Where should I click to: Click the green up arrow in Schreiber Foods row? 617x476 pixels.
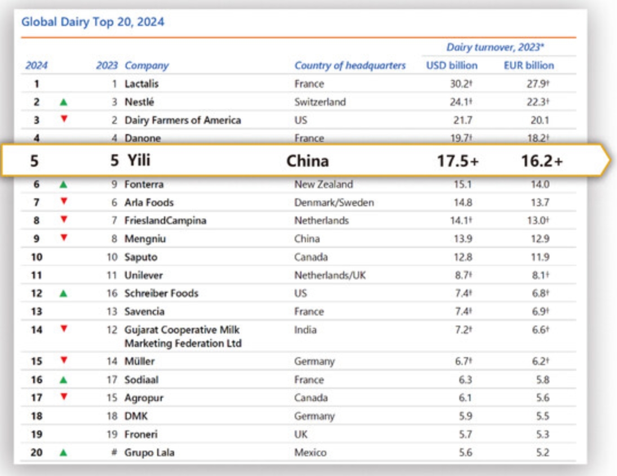pyautogui.click(x=63, y=293)
